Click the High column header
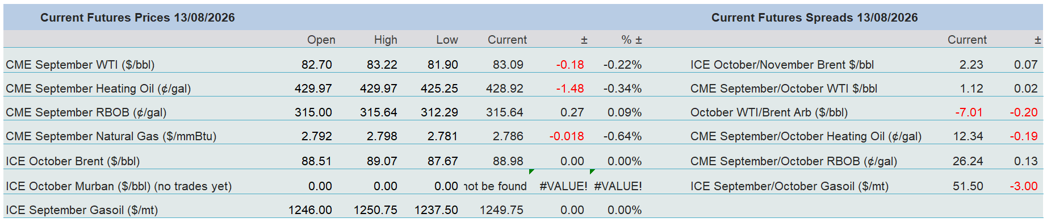 (386, 40)
